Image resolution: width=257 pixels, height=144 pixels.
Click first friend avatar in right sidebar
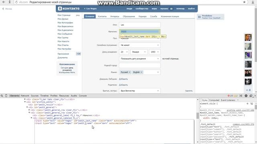[x=248, y=37]
